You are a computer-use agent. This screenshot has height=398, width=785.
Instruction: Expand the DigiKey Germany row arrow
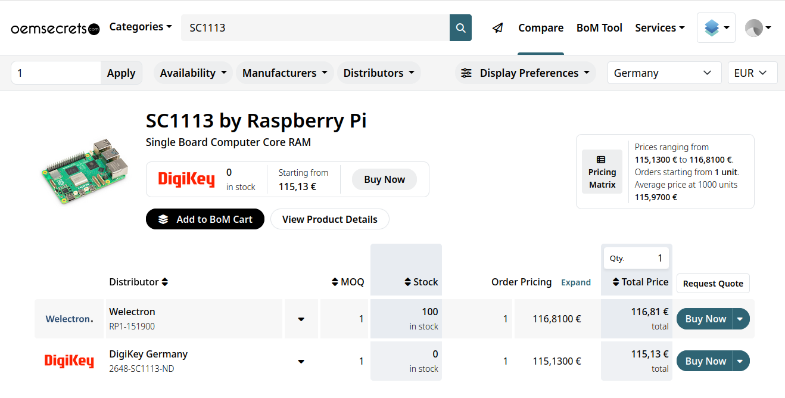pyautogui.click(x=301, y=361)
